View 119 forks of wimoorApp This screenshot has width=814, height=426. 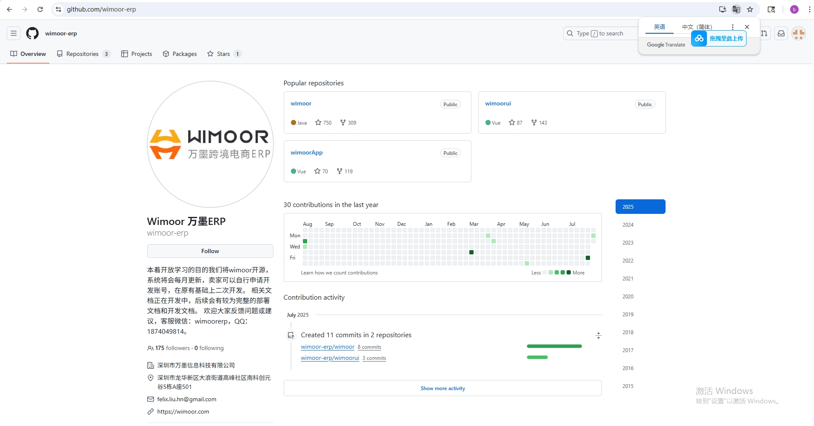[345, 171]
